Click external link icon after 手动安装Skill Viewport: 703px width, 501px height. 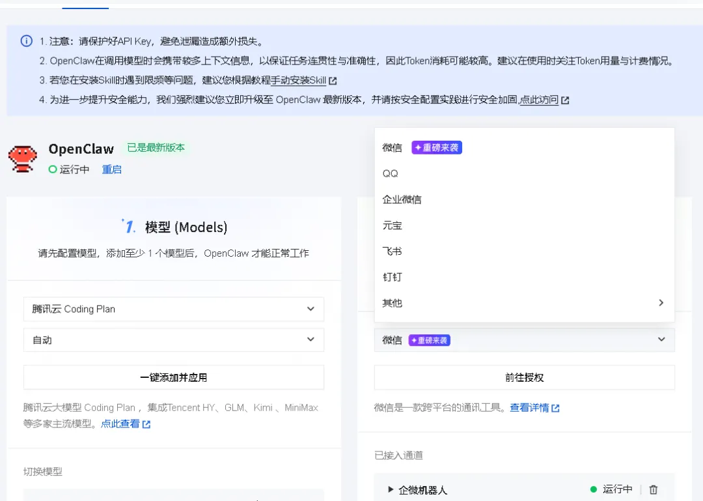(333, 81)
